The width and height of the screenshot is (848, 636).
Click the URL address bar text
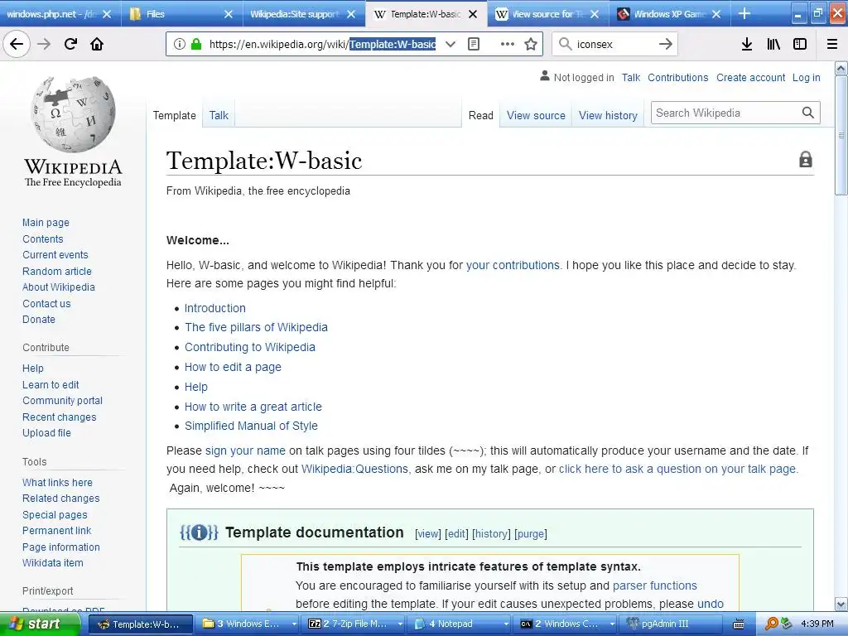pos(322,44)
